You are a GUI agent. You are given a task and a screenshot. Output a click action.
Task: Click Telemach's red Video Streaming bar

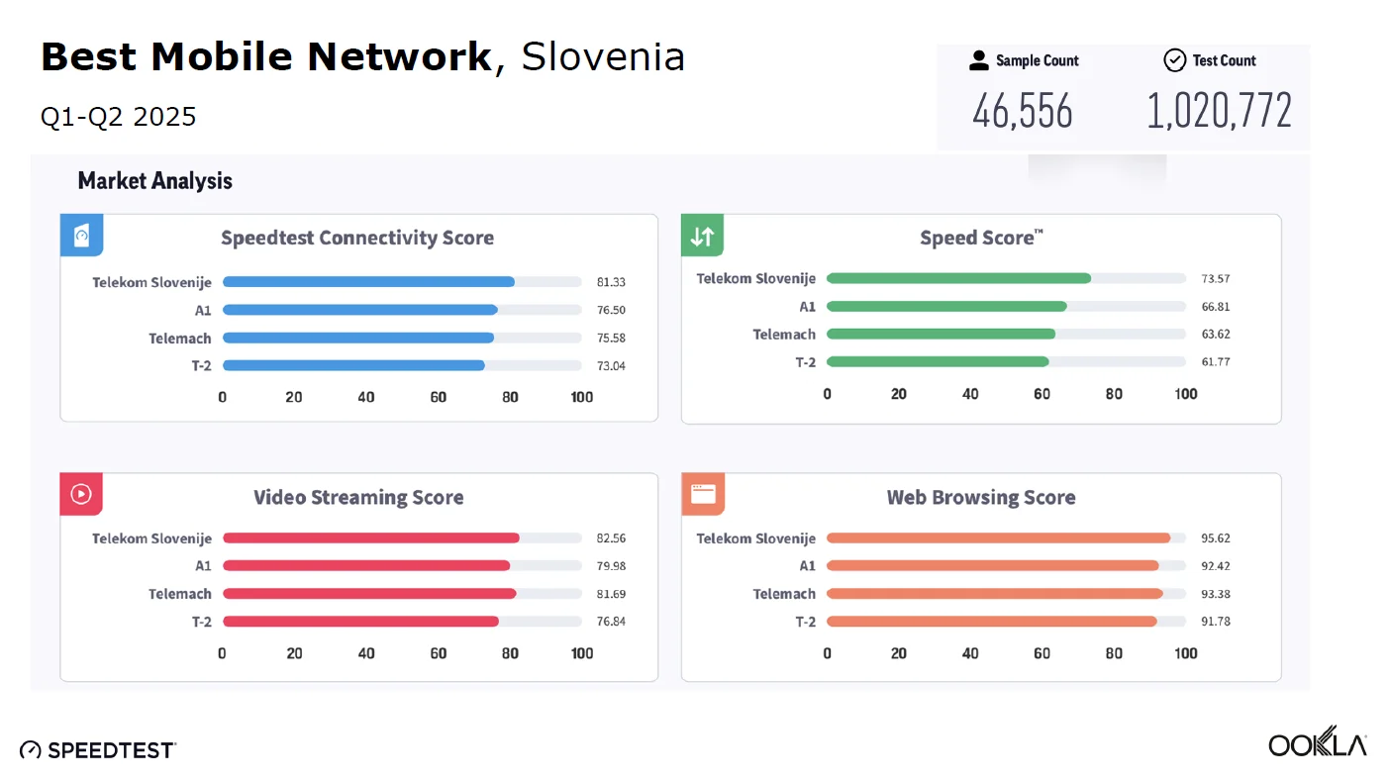point(369,594)
